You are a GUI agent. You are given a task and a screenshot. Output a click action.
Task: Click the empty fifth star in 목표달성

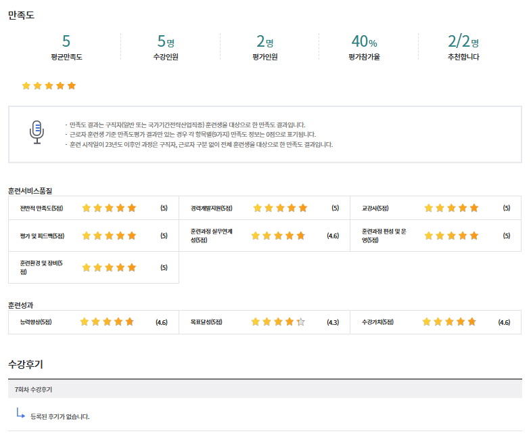pos(301,322)
